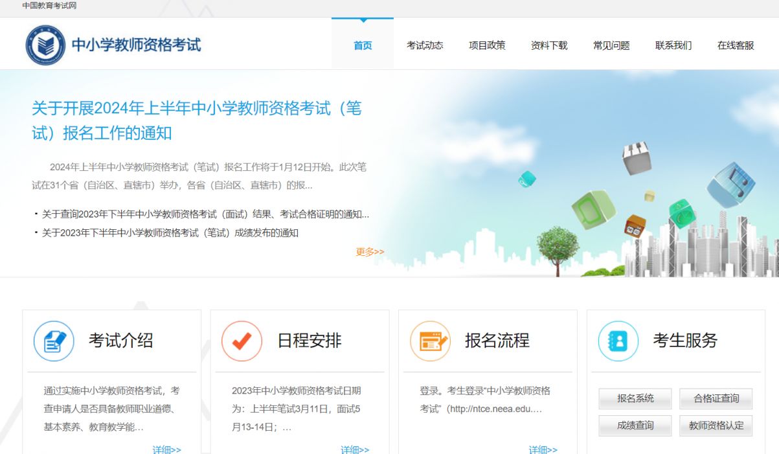Viewport: 779px width, 454px height.
Task: Open the 资料下载 menu item
Action: point(548,45)
